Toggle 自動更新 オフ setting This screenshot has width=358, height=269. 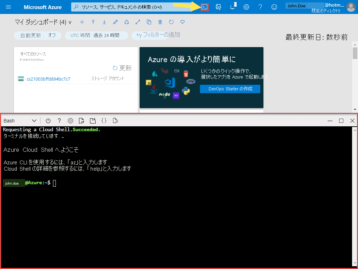38,35
